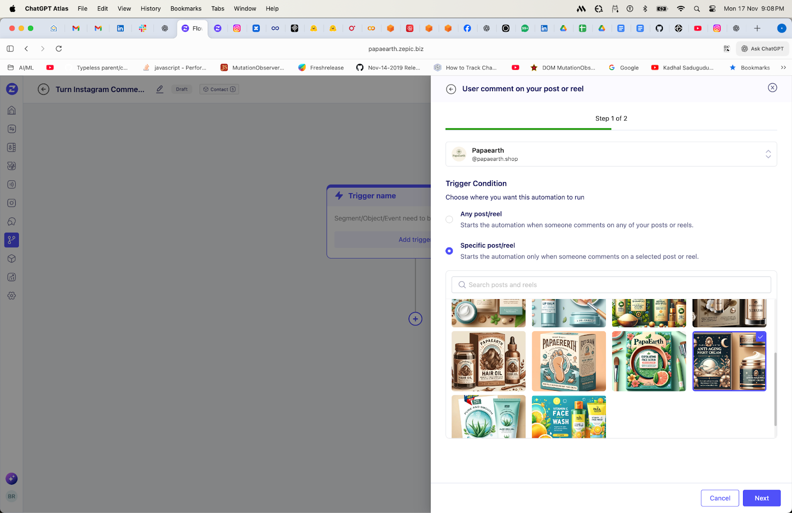Open the Tabs menu
792x513 pixels.
[x=218, y=8]
